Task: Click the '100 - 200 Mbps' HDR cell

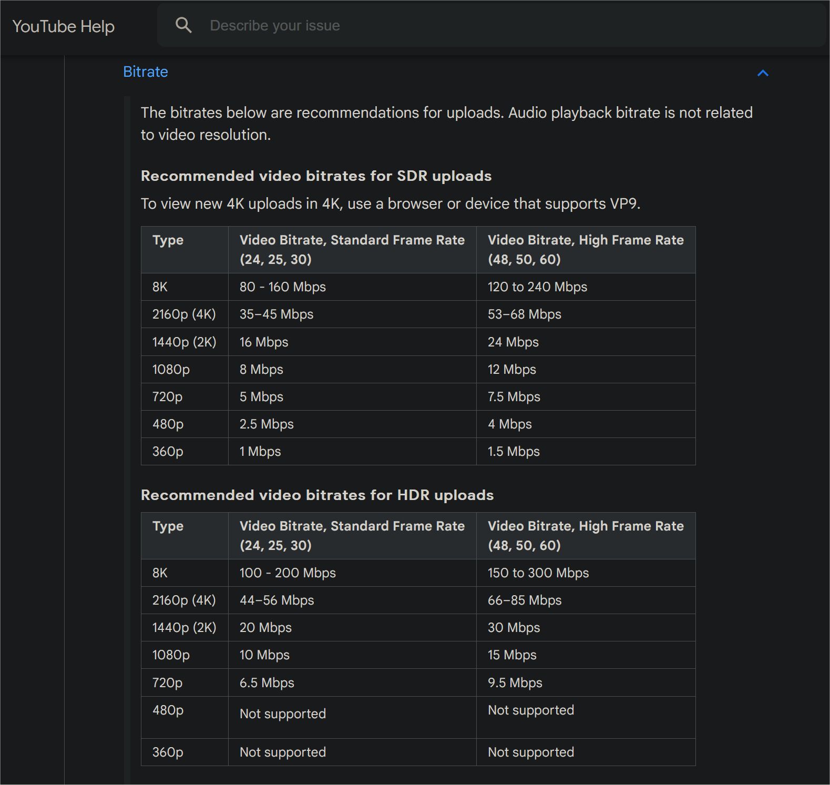Action: (x=288, y=573)
